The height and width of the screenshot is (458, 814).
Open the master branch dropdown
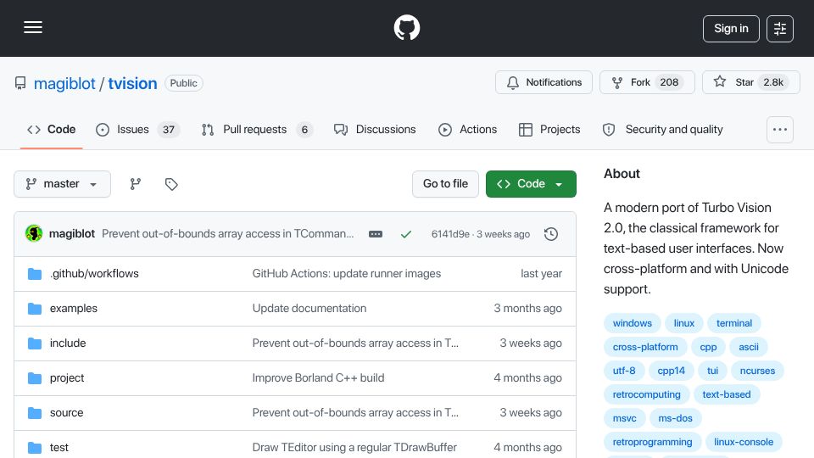click(x=62, y=184)
